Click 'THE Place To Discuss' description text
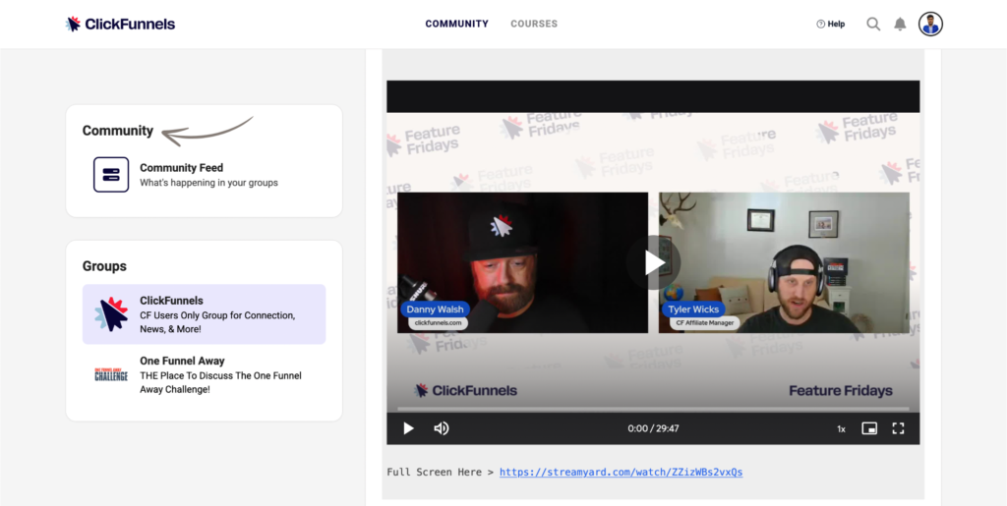Viewport: 1007px width, 506px height. pos(221,382)
